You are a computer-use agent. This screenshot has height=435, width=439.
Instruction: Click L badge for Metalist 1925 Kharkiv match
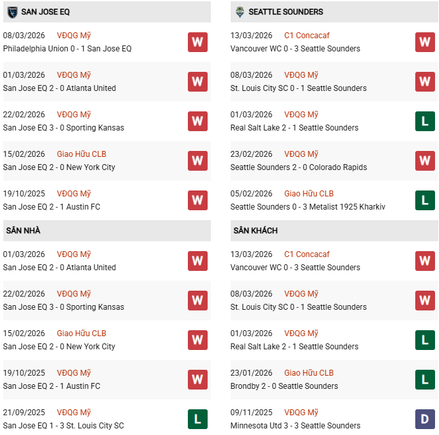[424, 200]
